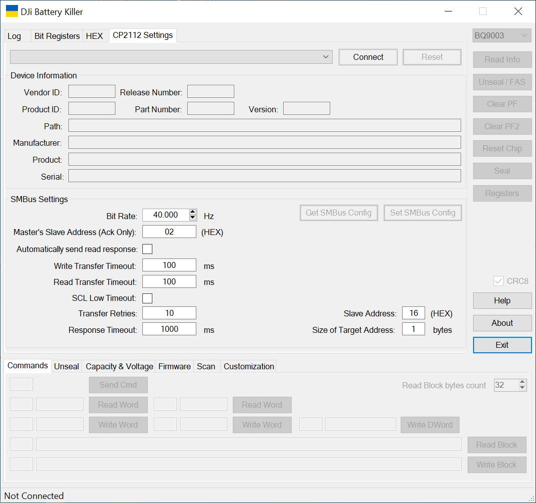Switch to the Log tab
The height and width of the screenshot is (503, 536).
coord(14,36)
